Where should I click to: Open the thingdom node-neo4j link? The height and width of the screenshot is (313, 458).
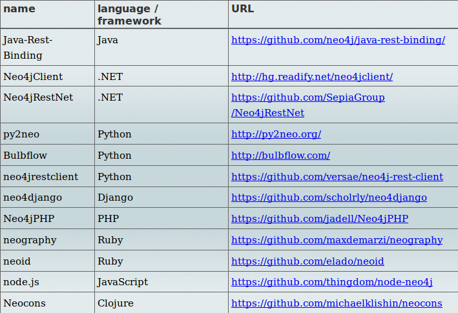332,282
